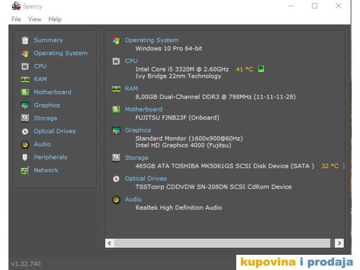
Task: Click the horizontal scrollbar right arrow
Action: 339,243
